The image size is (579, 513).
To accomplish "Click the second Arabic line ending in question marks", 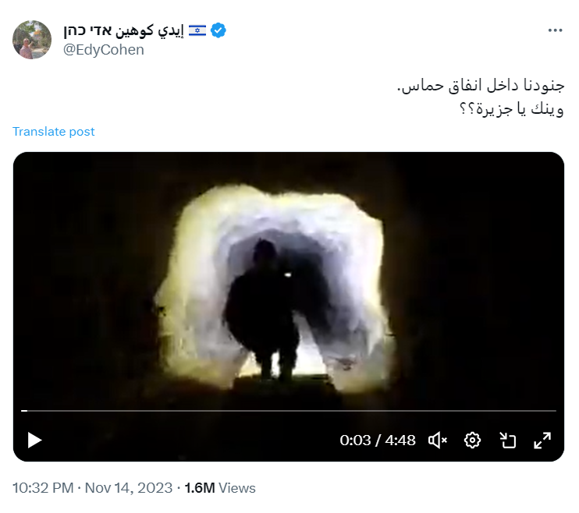I will pyautogui.click(x=512, y=109).
